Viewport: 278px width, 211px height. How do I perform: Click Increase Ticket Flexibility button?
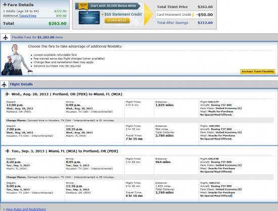258,72
